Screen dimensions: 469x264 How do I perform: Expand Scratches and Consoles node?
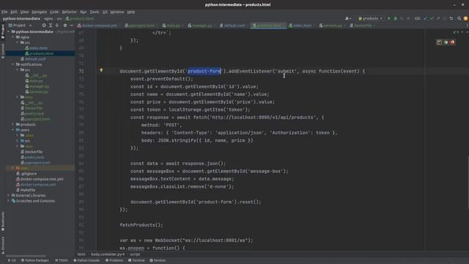(x=9, y=201)
